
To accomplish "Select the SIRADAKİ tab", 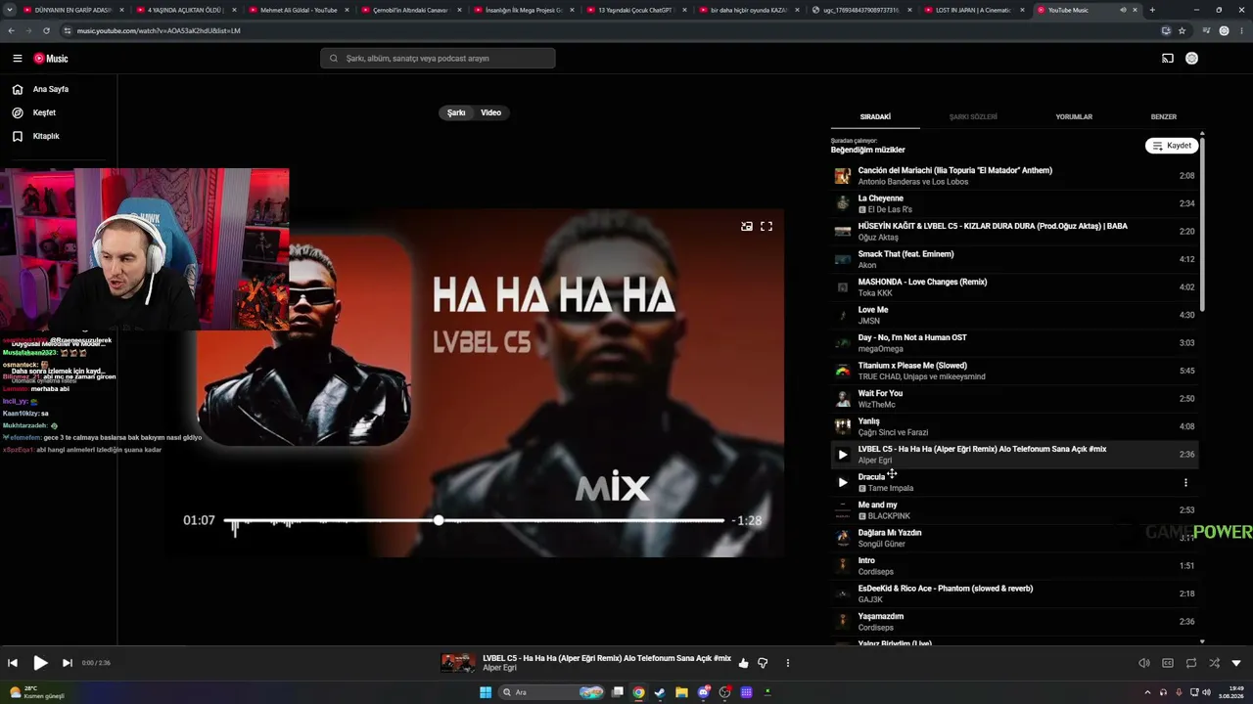I will (x=875, y=117).
